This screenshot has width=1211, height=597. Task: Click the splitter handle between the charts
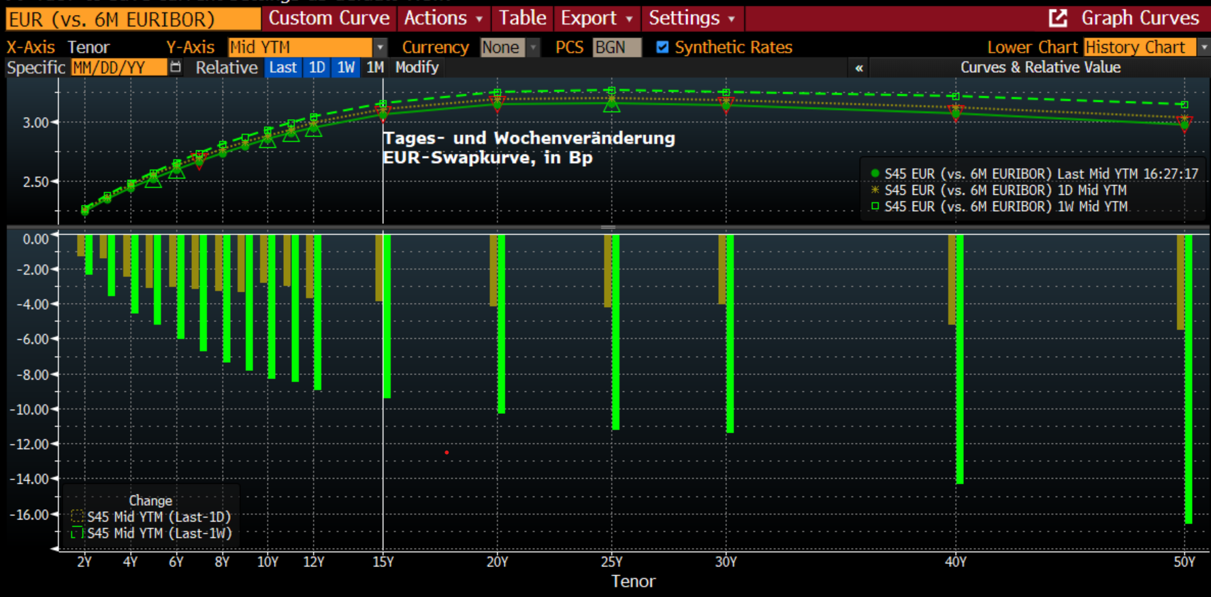pyautogui.click(x=608, y=227)
